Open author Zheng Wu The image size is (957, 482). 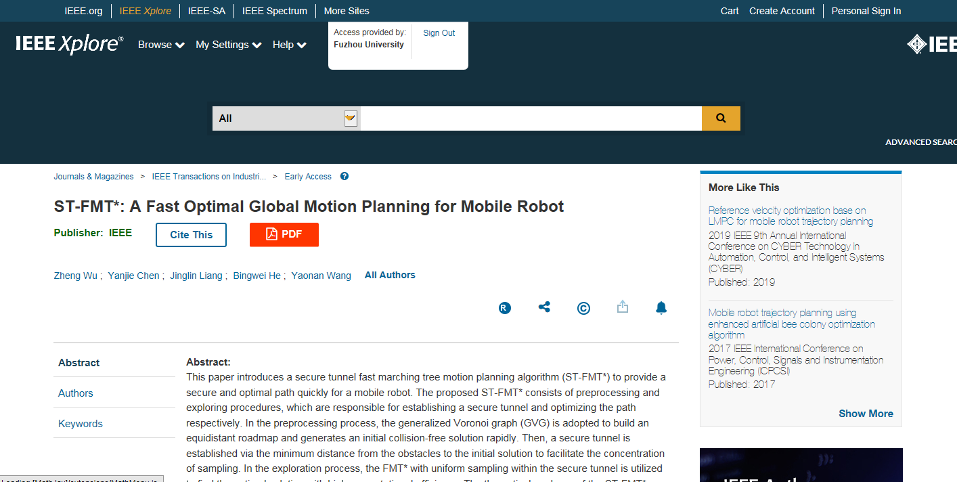pyautogui.click(x=76, y=276)
